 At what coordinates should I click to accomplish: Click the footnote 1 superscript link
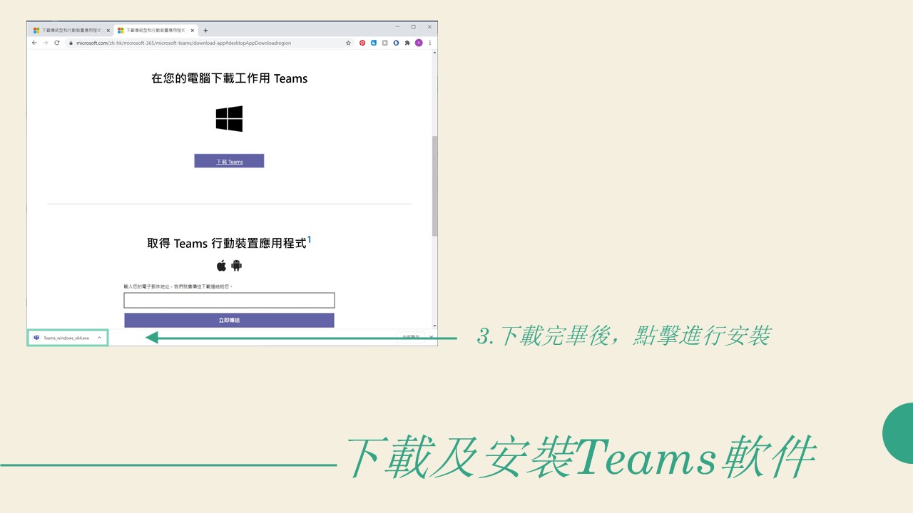pos(310,239)
